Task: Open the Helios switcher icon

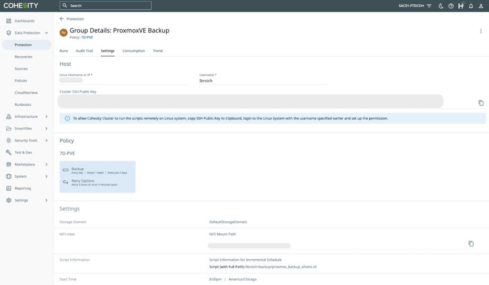Action: pos(460,5)
